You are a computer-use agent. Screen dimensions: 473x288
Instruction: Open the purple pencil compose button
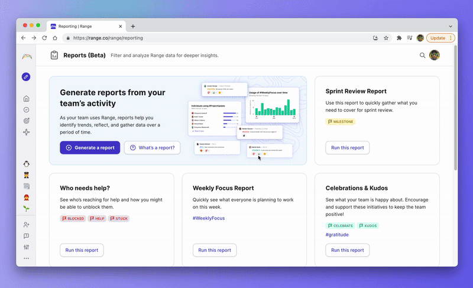click(x=26, y=77)
